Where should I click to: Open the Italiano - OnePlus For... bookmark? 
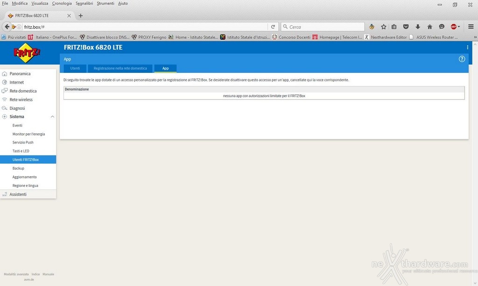point(52,37)
